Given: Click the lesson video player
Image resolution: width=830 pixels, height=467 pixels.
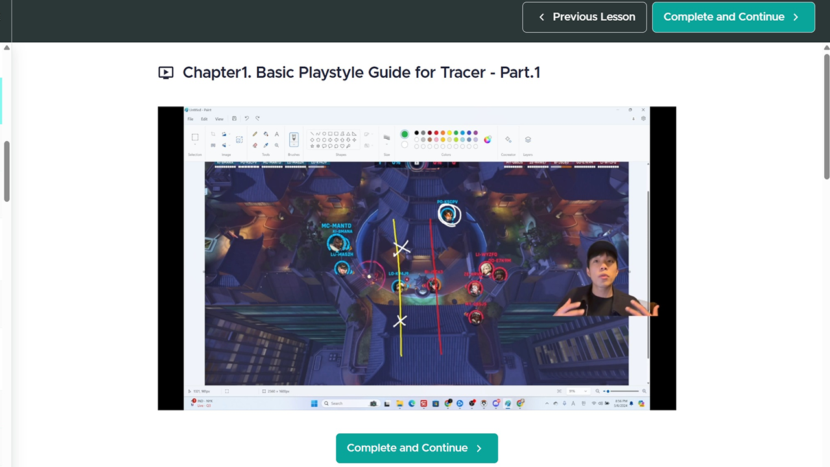Looking at the screenshot, I should point(417,258).
